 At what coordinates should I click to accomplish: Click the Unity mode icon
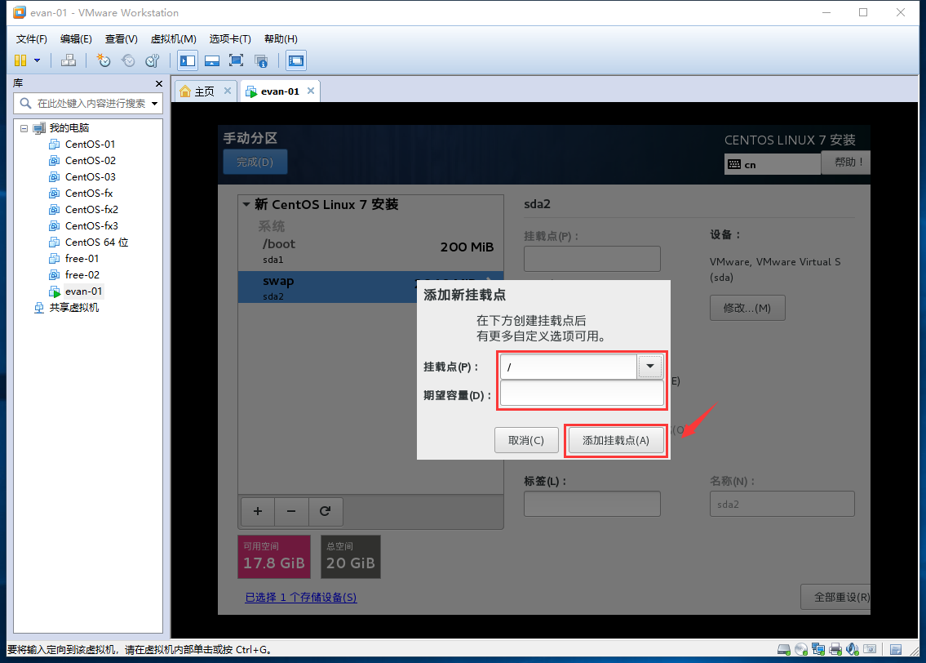coord(261,60)
